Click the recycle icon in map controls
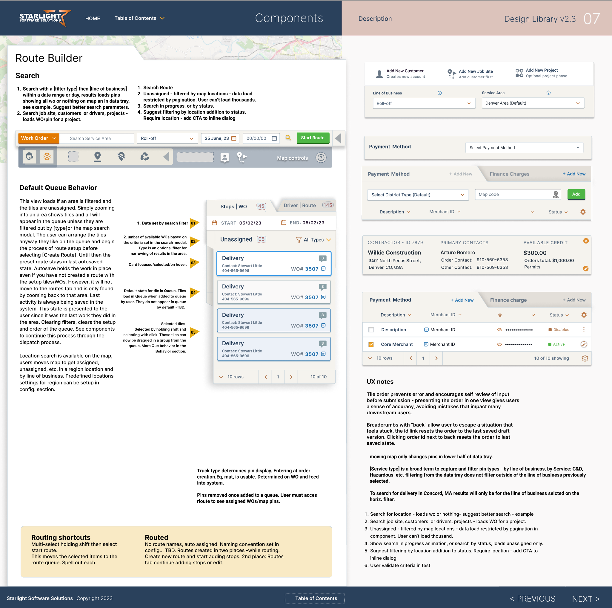 coord(145,156)
